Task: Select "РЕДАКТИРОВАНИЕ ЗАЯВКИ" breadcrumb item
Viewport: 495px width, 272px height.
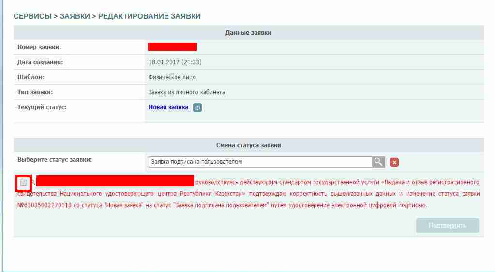Action: (x=149, y=16)
